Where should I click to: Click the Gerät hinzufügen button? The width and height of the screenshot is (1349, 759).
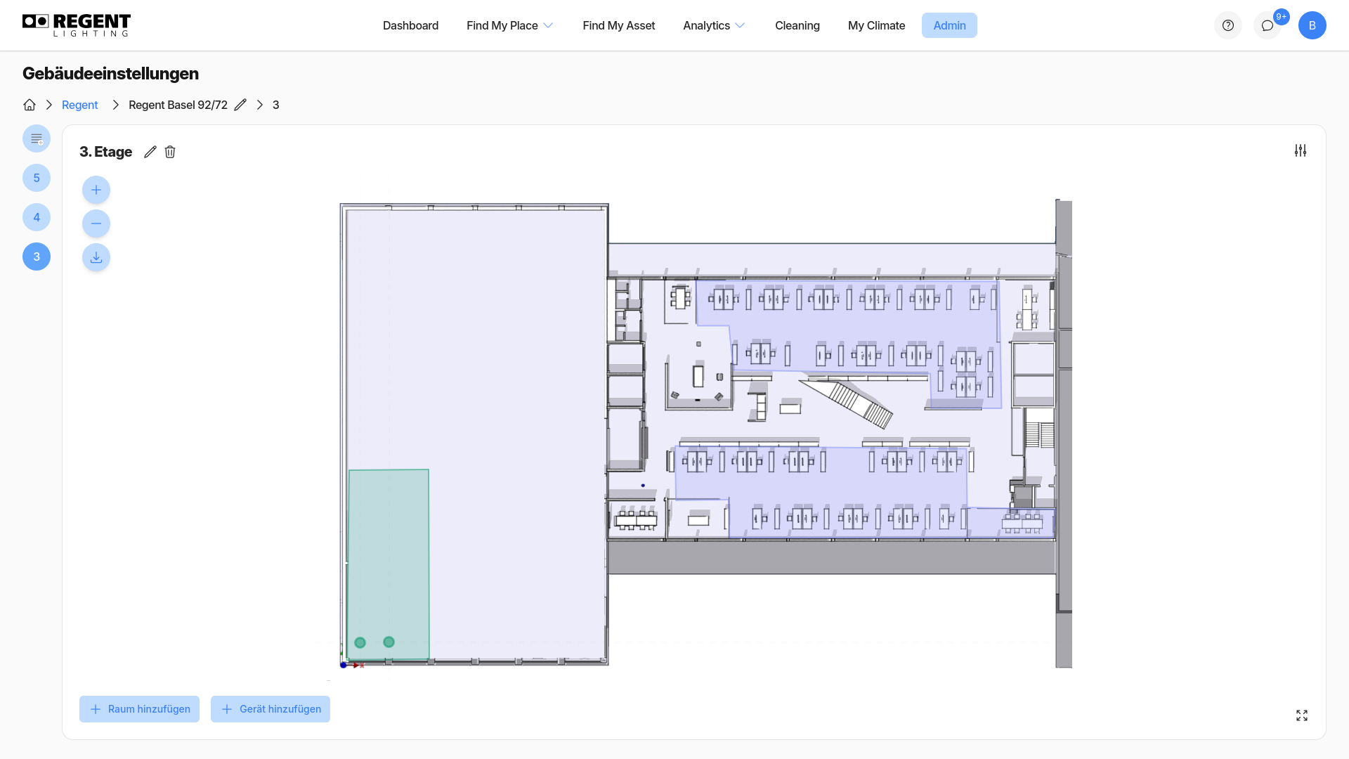pos(271,709)
